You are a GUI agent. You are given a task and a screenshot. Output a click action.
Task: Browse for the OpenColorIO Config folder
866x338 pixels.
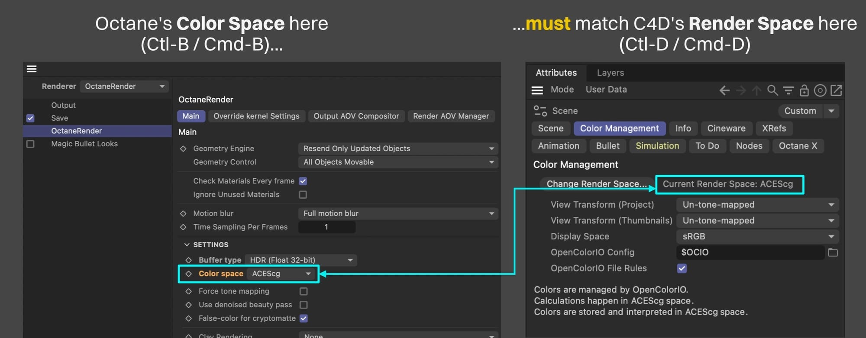(833, 252)
